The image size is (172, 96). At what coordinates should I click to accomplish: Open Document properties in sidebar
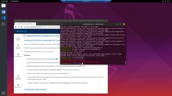[x=18, y=77]
